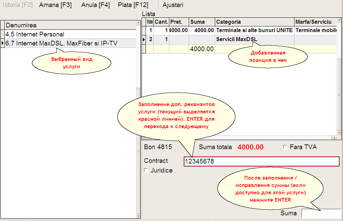Click the Marfa/Serviciu column header
The height and width of the screenshot is (221, 343).
(316, 22)
